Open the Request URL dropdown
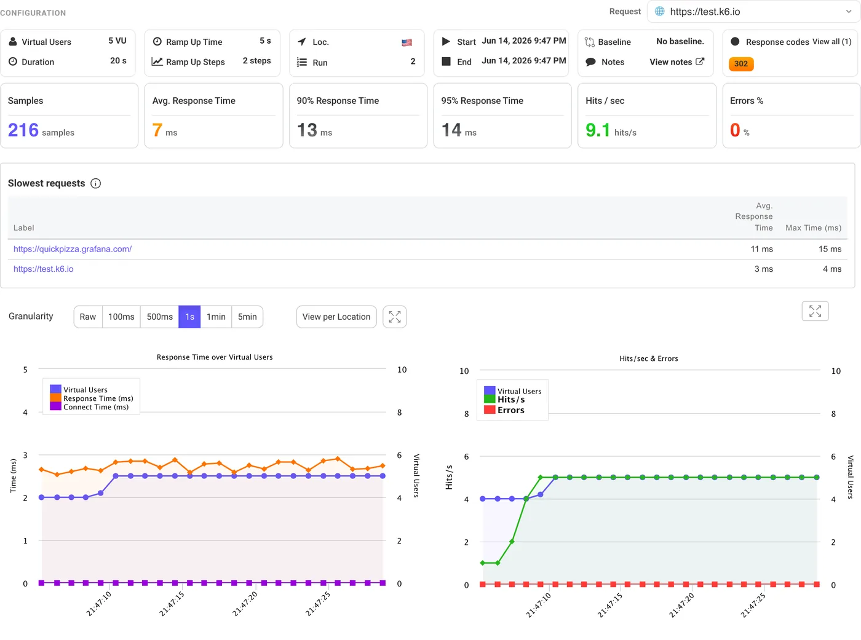Image resolution: width=861 pixels, height=640 pixels. coord(753,12)
